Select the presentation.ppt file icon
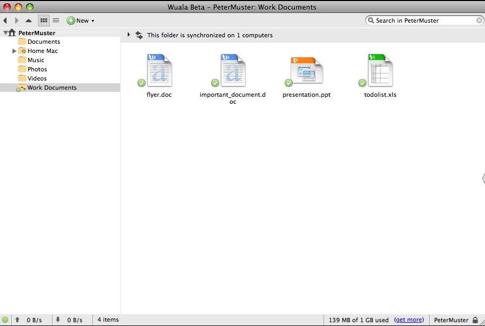The image size is (485, 326). [x=306, y=70]
